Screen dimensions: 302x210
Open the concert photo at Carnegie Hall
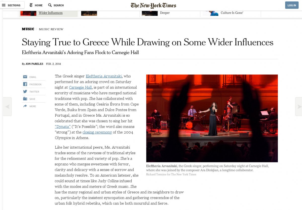[x=212, y=118]
